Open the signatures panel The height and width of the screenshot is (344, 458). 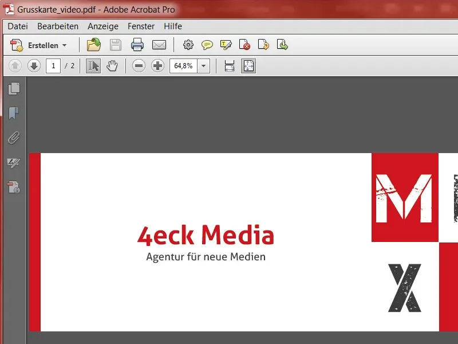[x=14, y=163]
